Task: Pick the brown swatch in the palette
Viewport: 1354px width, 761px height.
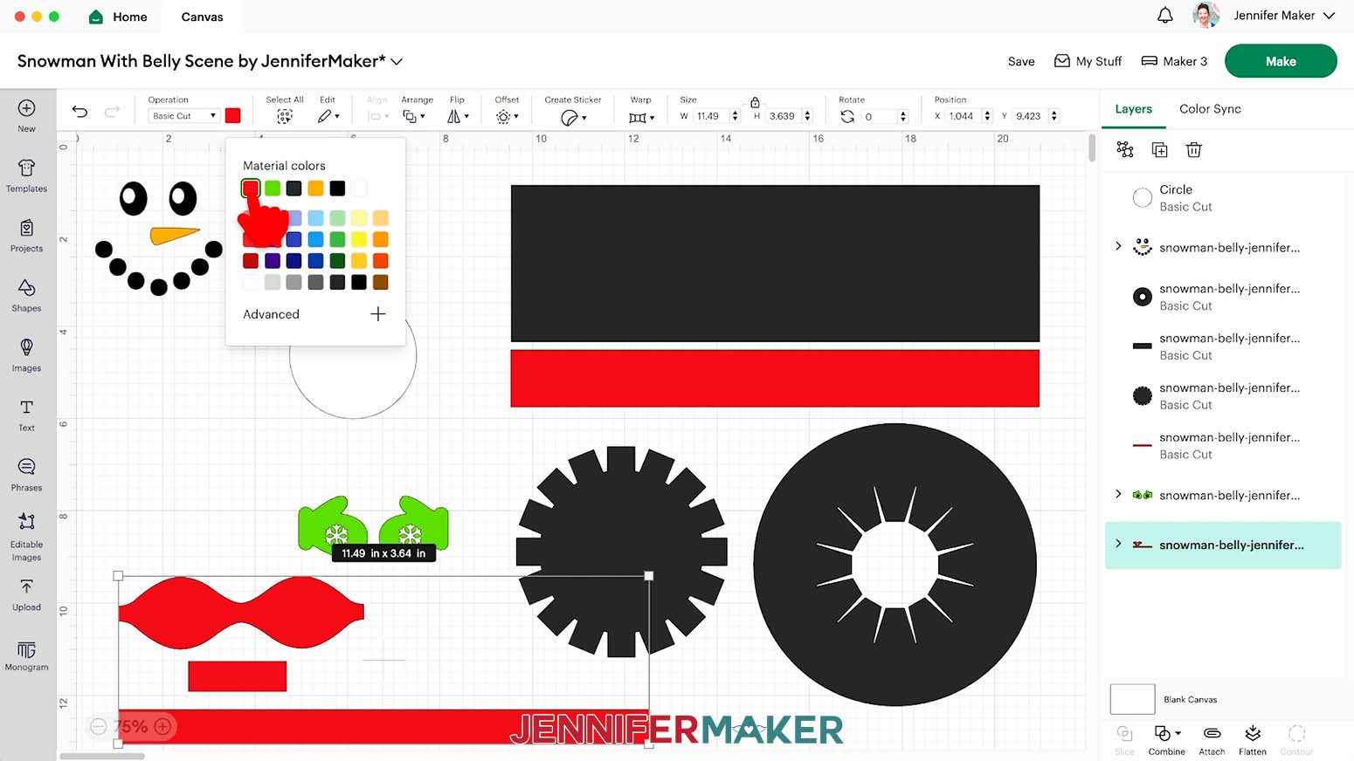Action: pos(380,282)
